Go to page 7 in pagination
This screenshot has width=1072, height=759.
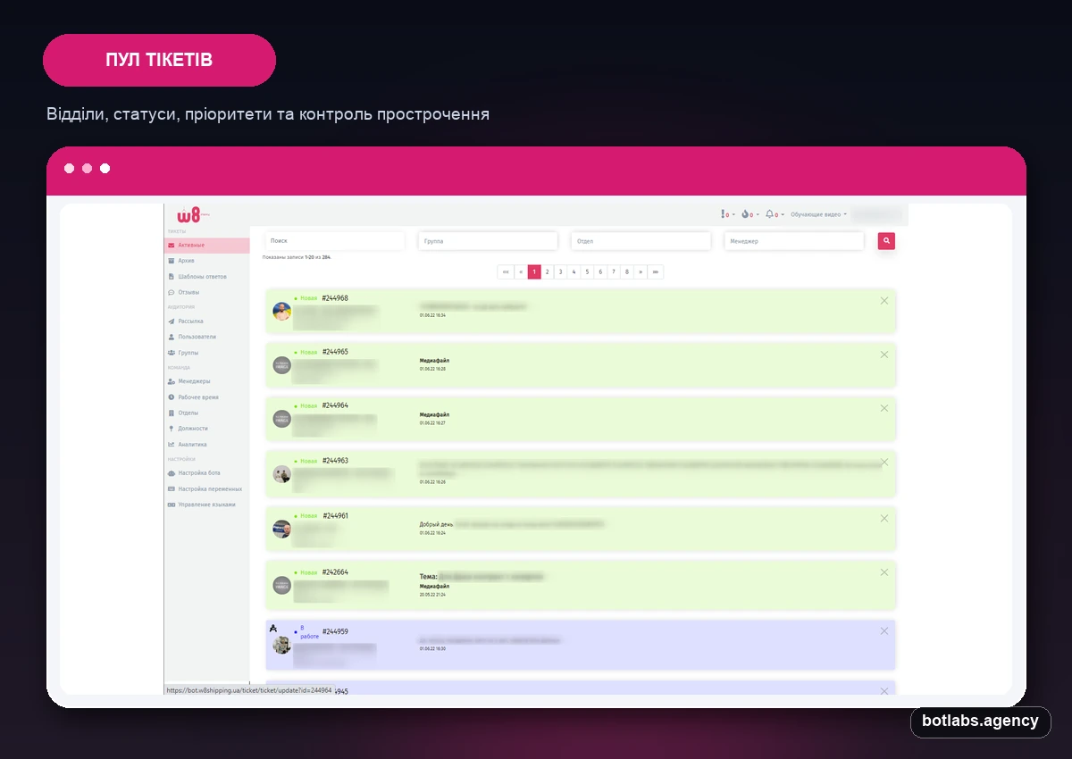click(614, 272)
